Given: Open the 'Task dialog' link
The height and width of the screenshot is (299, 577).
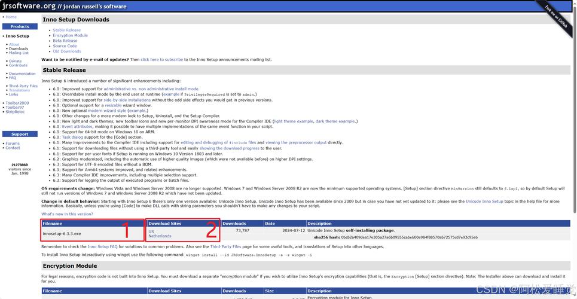Looking at the screenshot, I should tap(72, 137).
